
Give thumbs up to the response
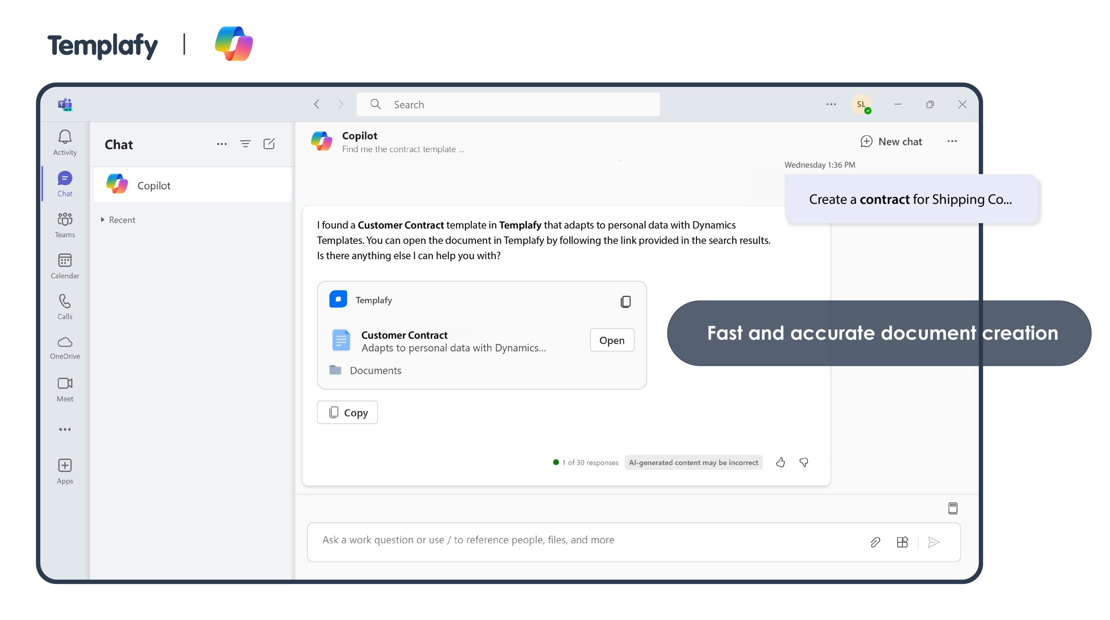point(780,462)
